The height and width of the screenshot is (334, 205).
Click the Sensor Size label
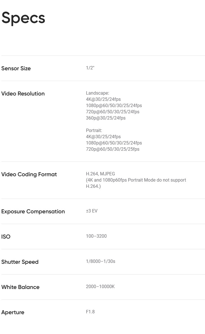click(x=16, y=68)
